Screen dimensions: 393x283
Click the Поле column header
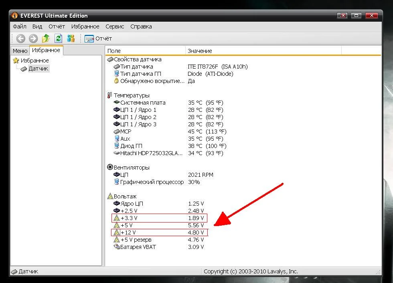point(145,51)
